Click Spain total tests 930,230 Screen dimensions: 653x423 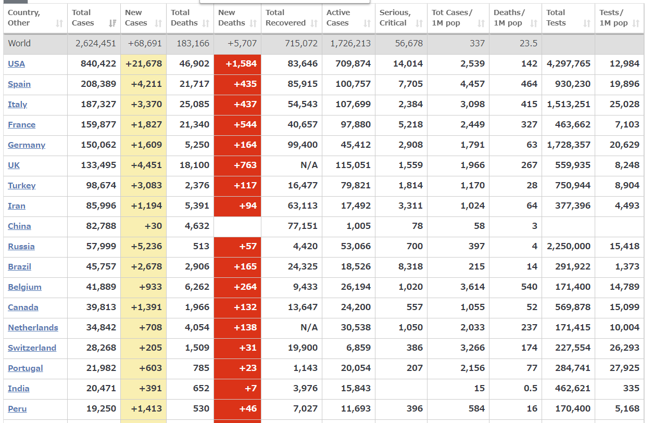[573, 84]
